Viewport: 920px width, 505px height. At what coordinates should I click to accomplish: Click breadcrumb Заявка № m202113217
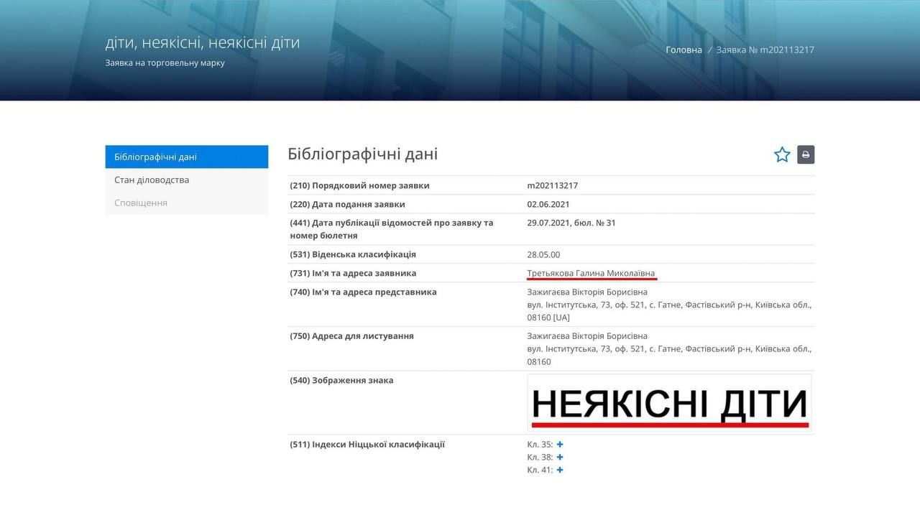764,50
